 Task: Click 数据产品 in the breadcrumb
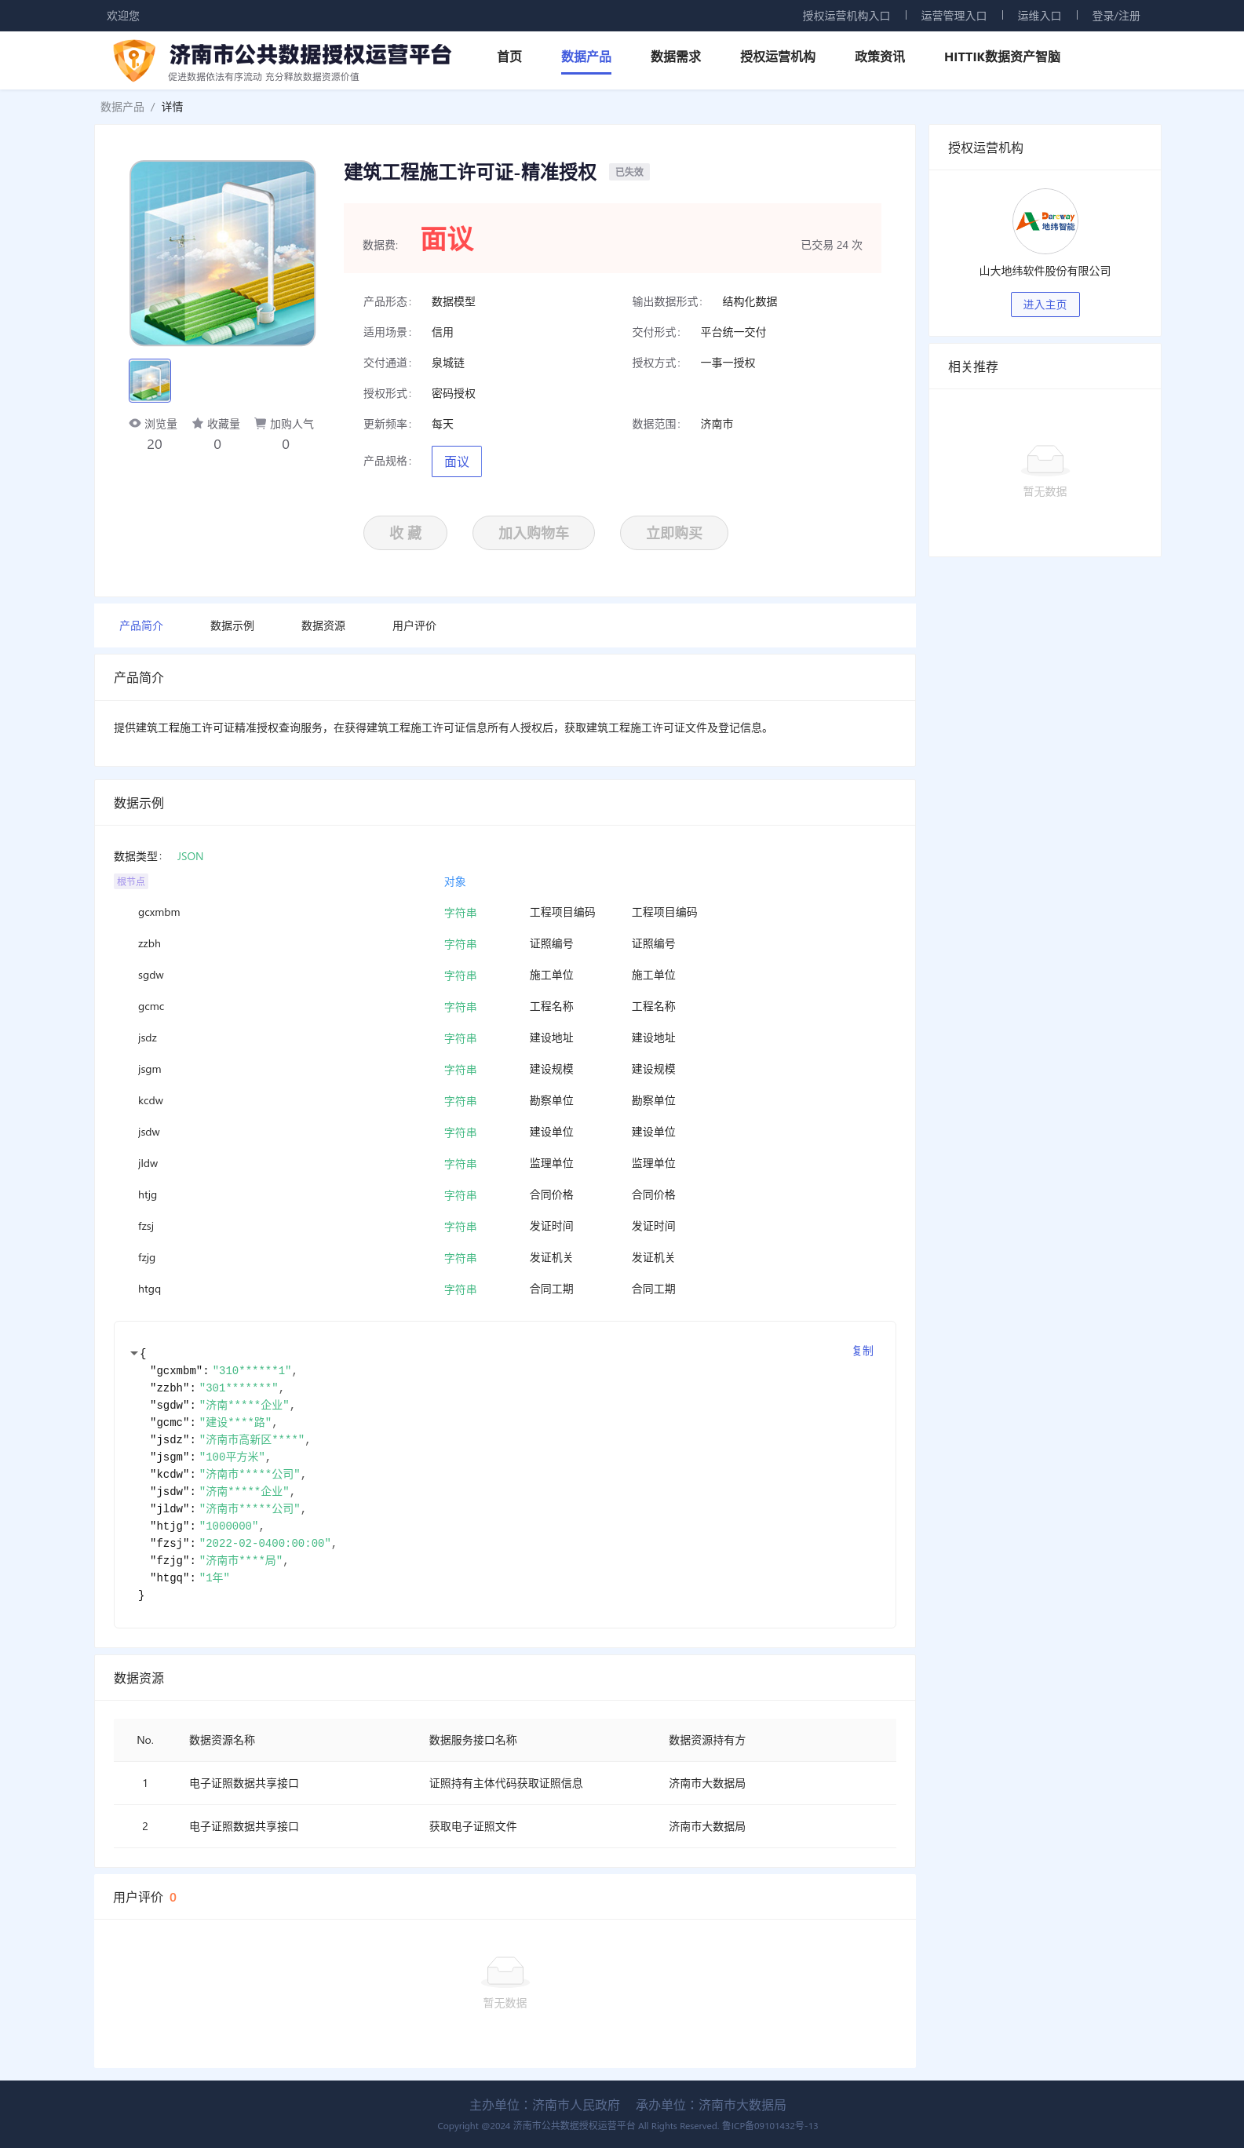[122, 107]
